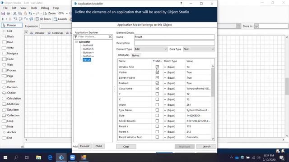
Task: Open the Windows Start menu
Action: coord(5,157)
